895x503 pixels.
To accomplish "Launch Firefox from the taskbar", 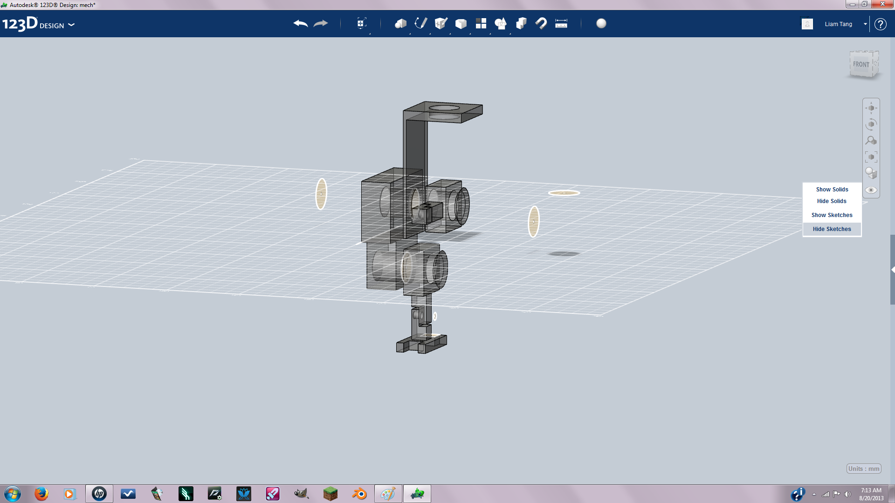I will point(41,494).
